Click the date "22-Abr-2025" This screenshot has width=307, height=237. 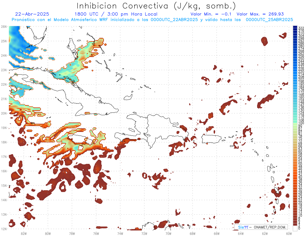(x=32, y=14)
